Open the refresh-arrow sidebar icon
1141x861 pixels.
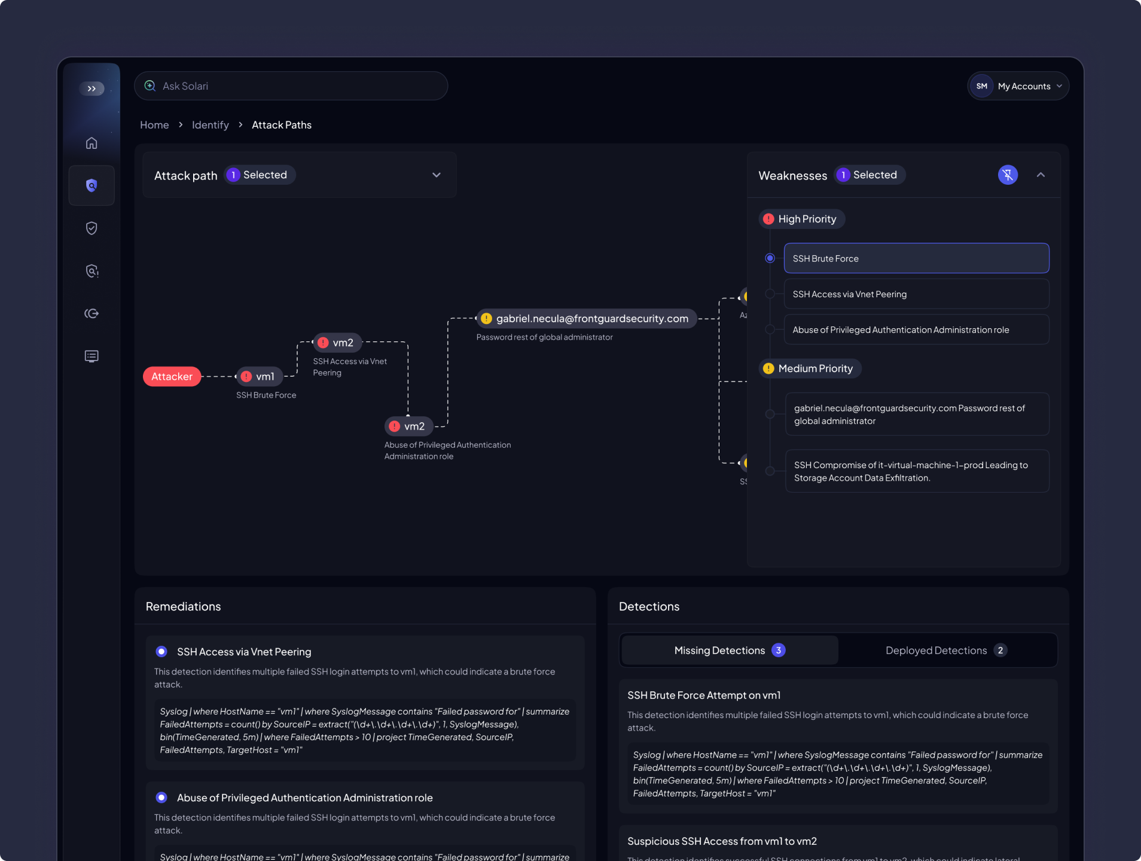[91, 313]
